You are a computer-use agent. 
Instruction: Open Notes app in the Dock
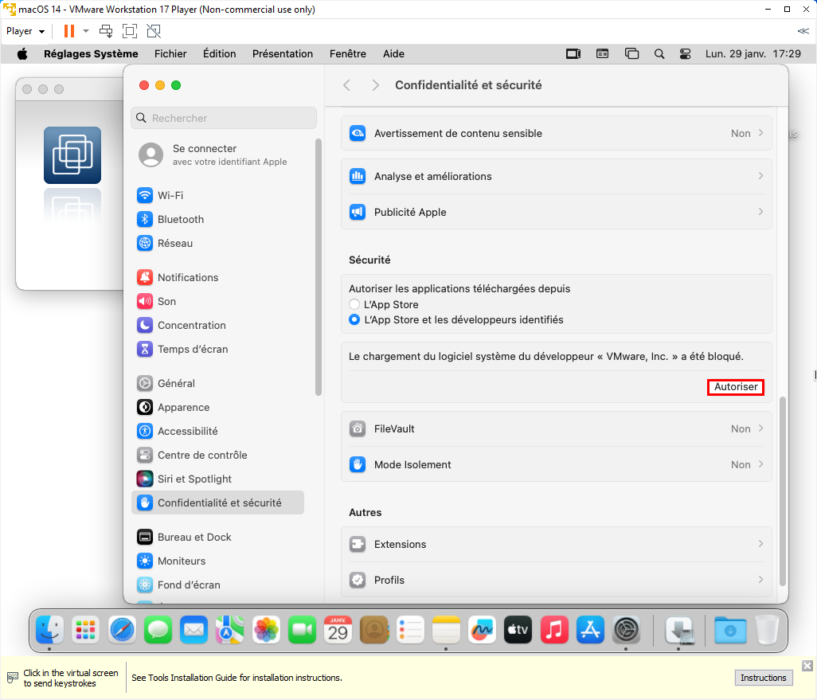point(446,630)
